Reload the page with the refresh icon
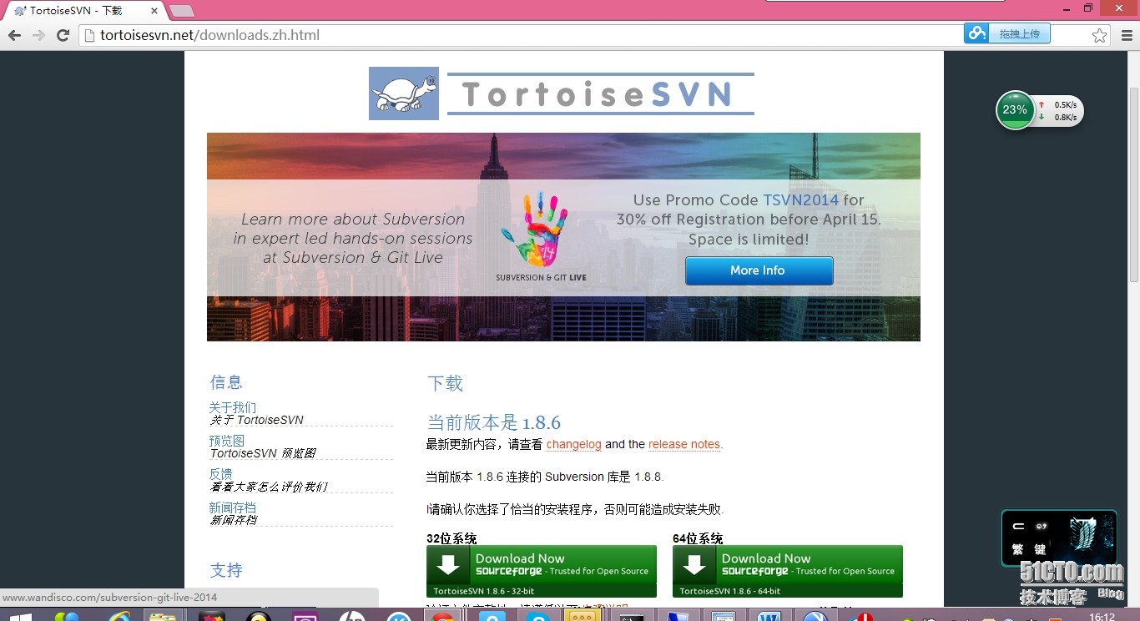Viewport: 1140px width, 621px height. (63, 35)
